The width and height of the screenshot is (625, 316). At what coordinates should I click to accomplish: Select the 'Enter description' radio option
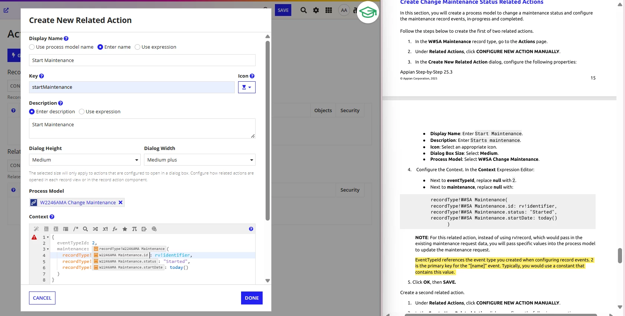[x=32, y=112]
